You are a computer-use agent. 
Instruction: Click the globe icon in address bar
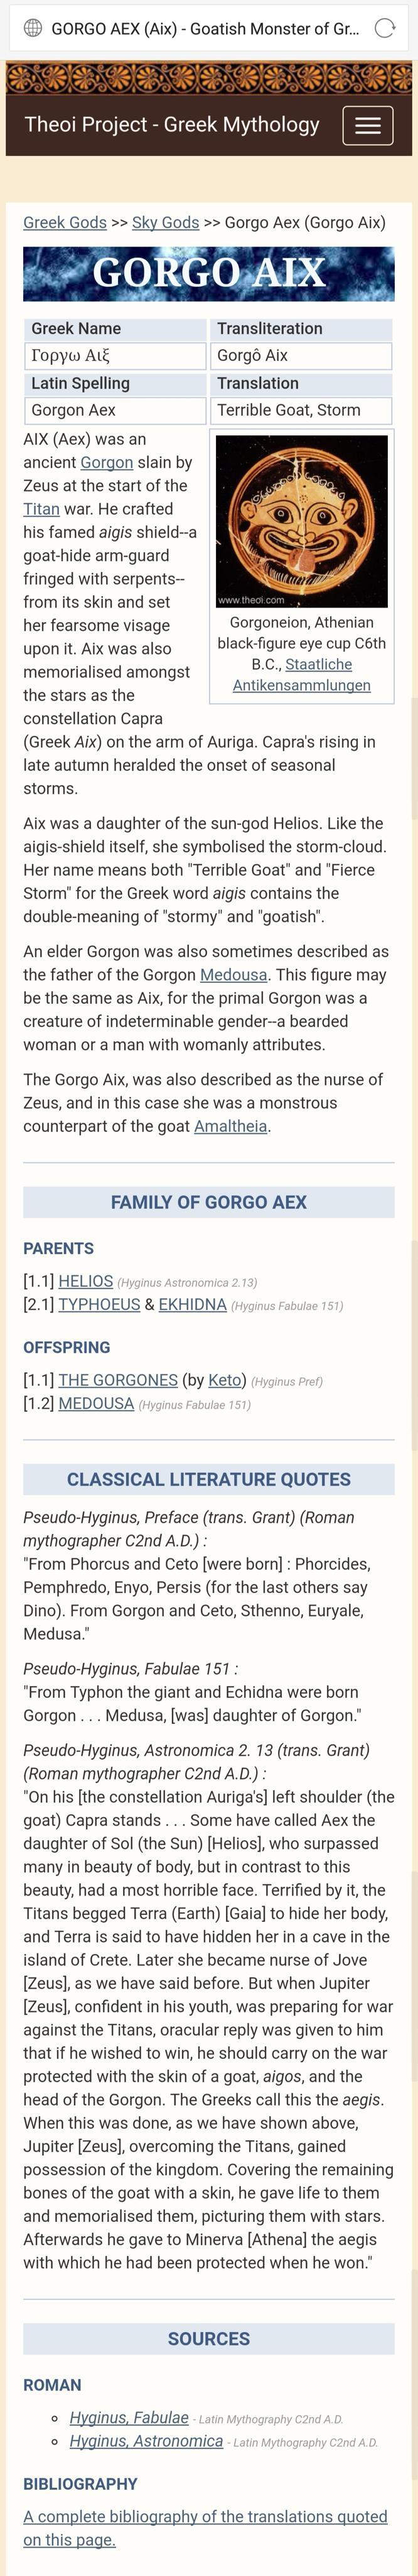coord(33,28)
